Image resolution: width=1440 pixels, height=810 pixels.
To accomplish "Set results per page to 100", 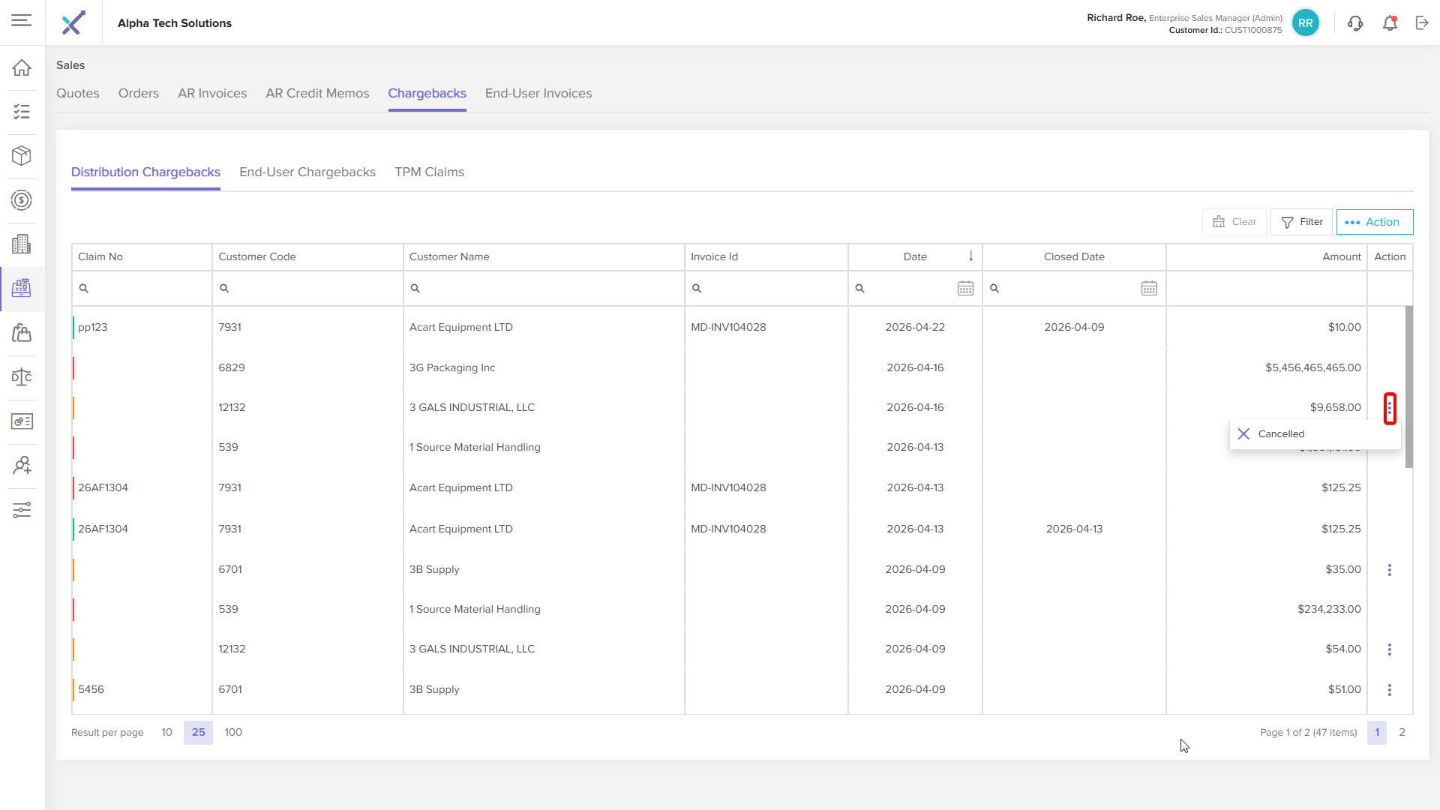I will click(233, 733).
